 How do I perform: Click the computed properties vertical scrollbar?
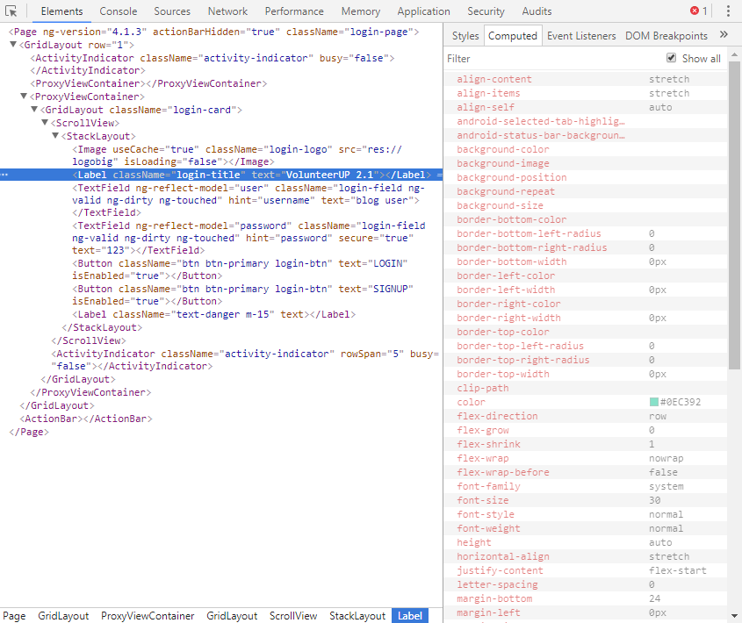click(x=735, y=219)
